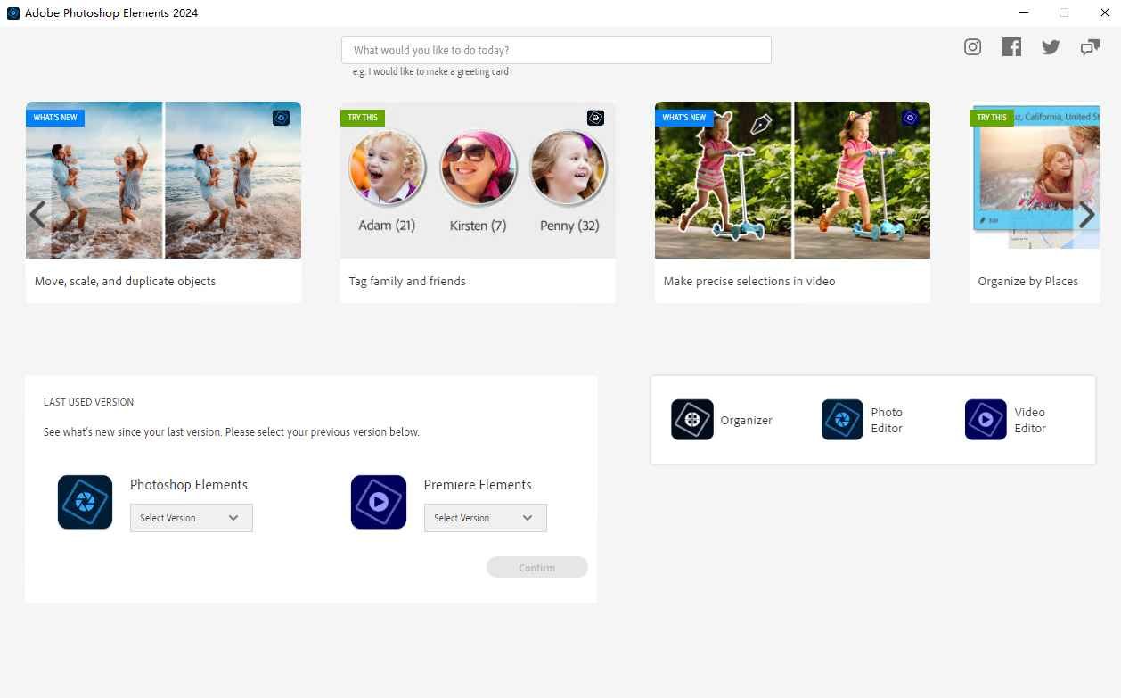Click WHAT'S NEW tag on scooter card
The width and height of the screenshot is (1121, 698).
point(684,118)
